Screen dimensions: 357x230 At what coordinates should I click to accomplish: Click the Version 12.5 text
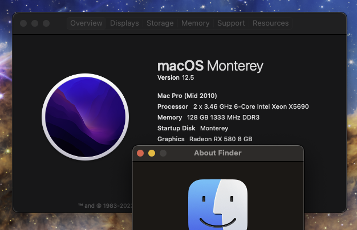[x=176, y=78]
